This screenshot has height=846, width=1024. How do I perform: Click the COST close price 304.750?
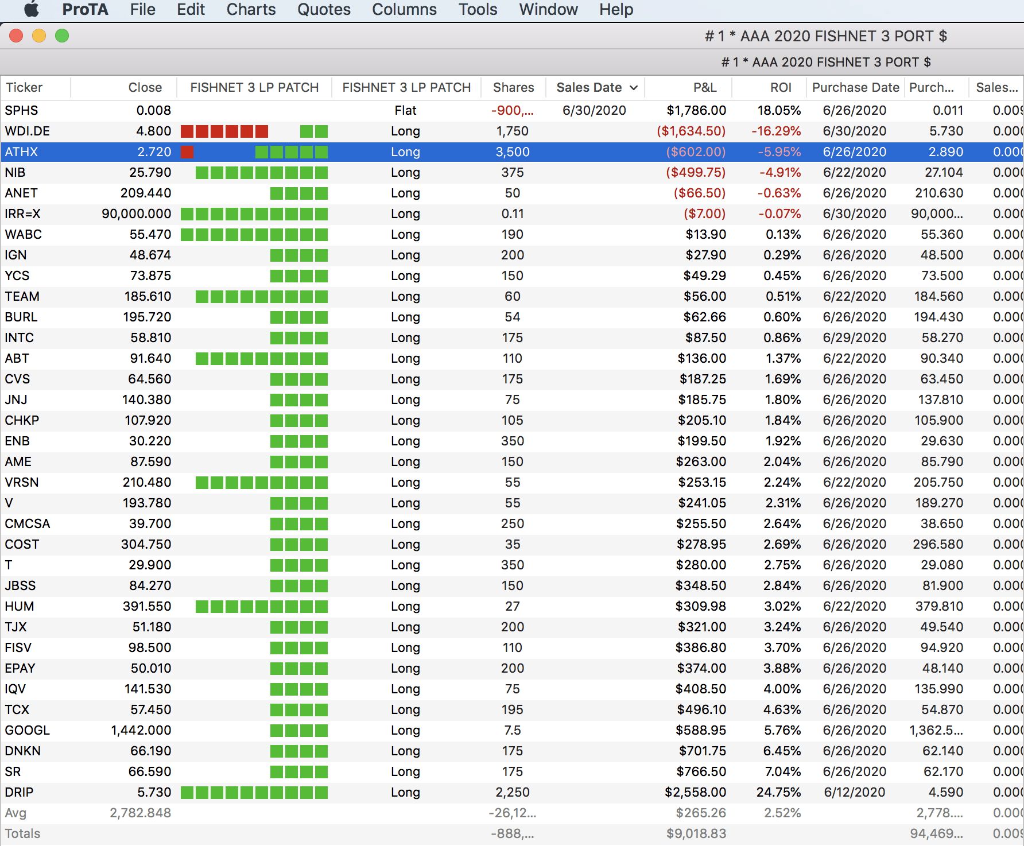[x=146, y=544]
